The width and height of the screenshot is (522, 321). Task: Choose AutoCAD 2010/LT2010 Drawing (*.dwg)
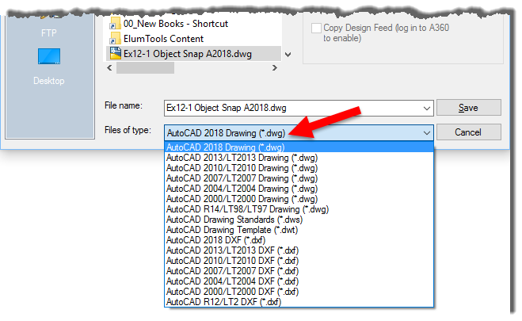(x=299, y=168)
